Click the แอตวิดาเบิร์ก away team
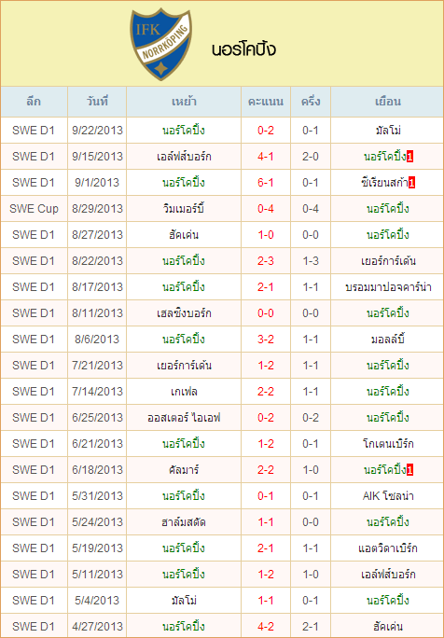The height and width of the screenshot is (638, 444). tap(388, 548)
